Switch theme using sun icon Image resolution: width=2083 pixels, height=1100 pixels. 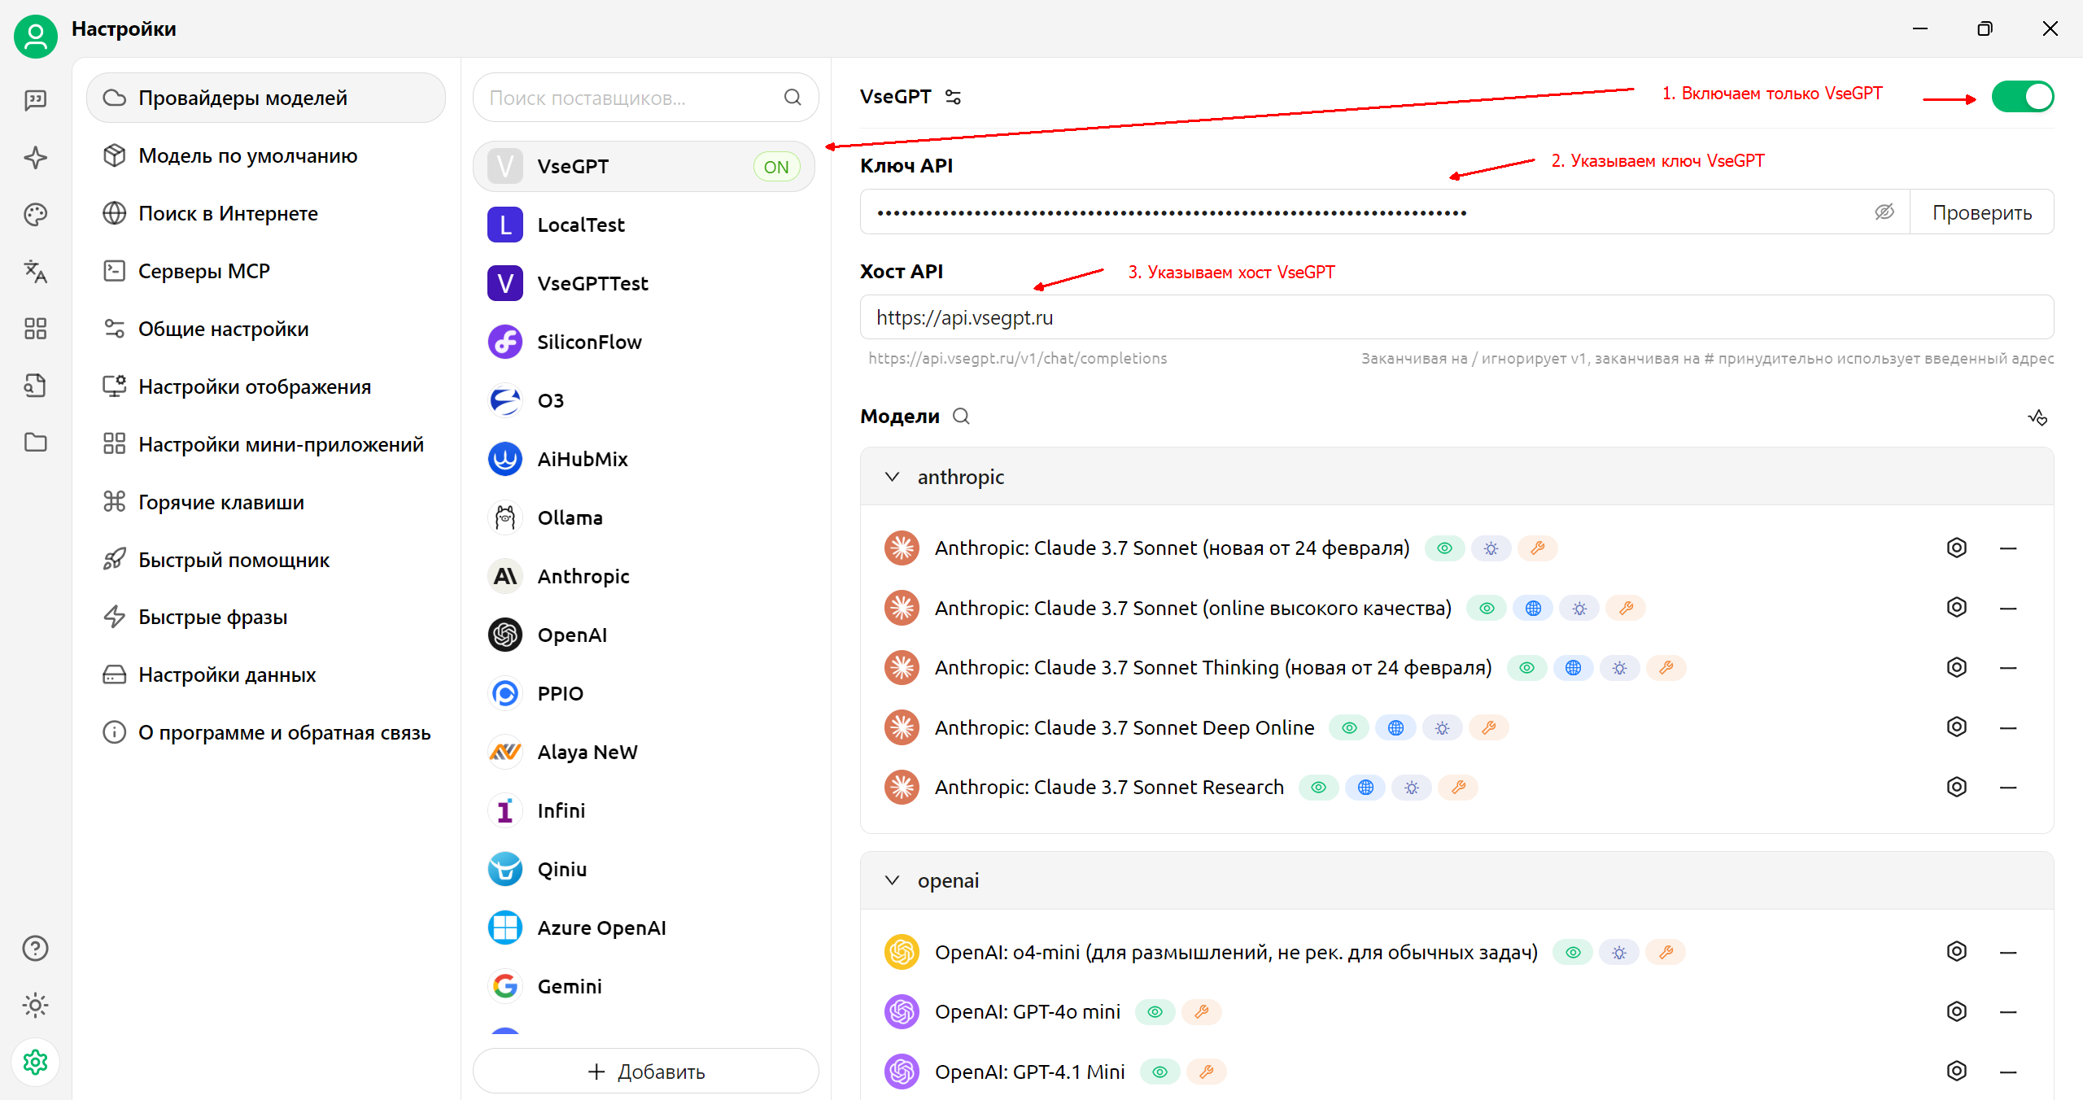click(36, 1005)
